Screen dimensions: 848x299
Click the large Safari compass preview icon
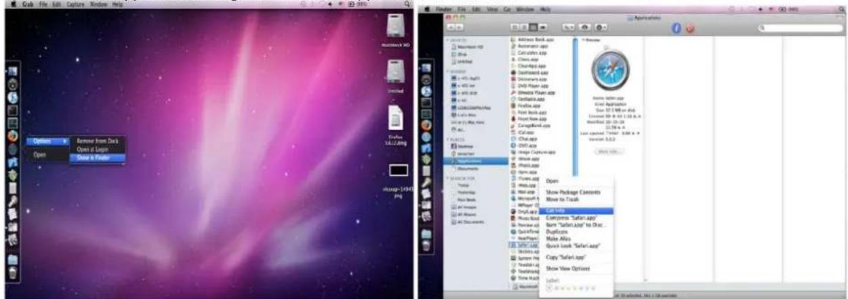(609, 71)
